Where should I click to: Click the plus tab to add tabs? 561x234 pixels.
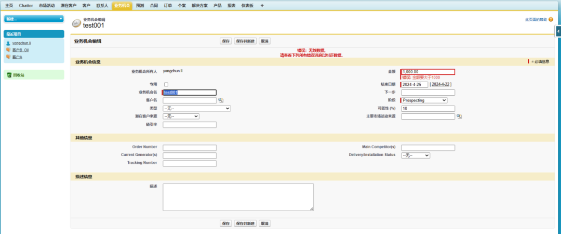pos(262,6)
